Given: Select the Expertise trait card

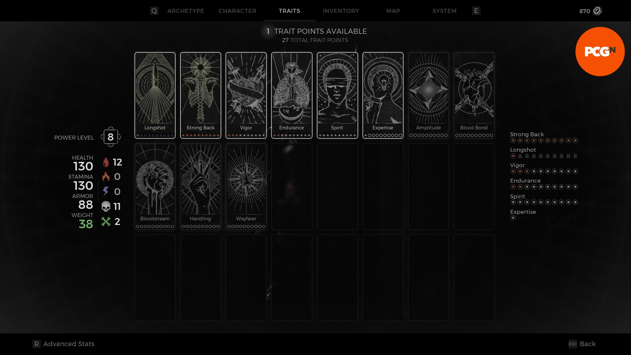Looking at the screenshot, I should click(x=383, y=95).
